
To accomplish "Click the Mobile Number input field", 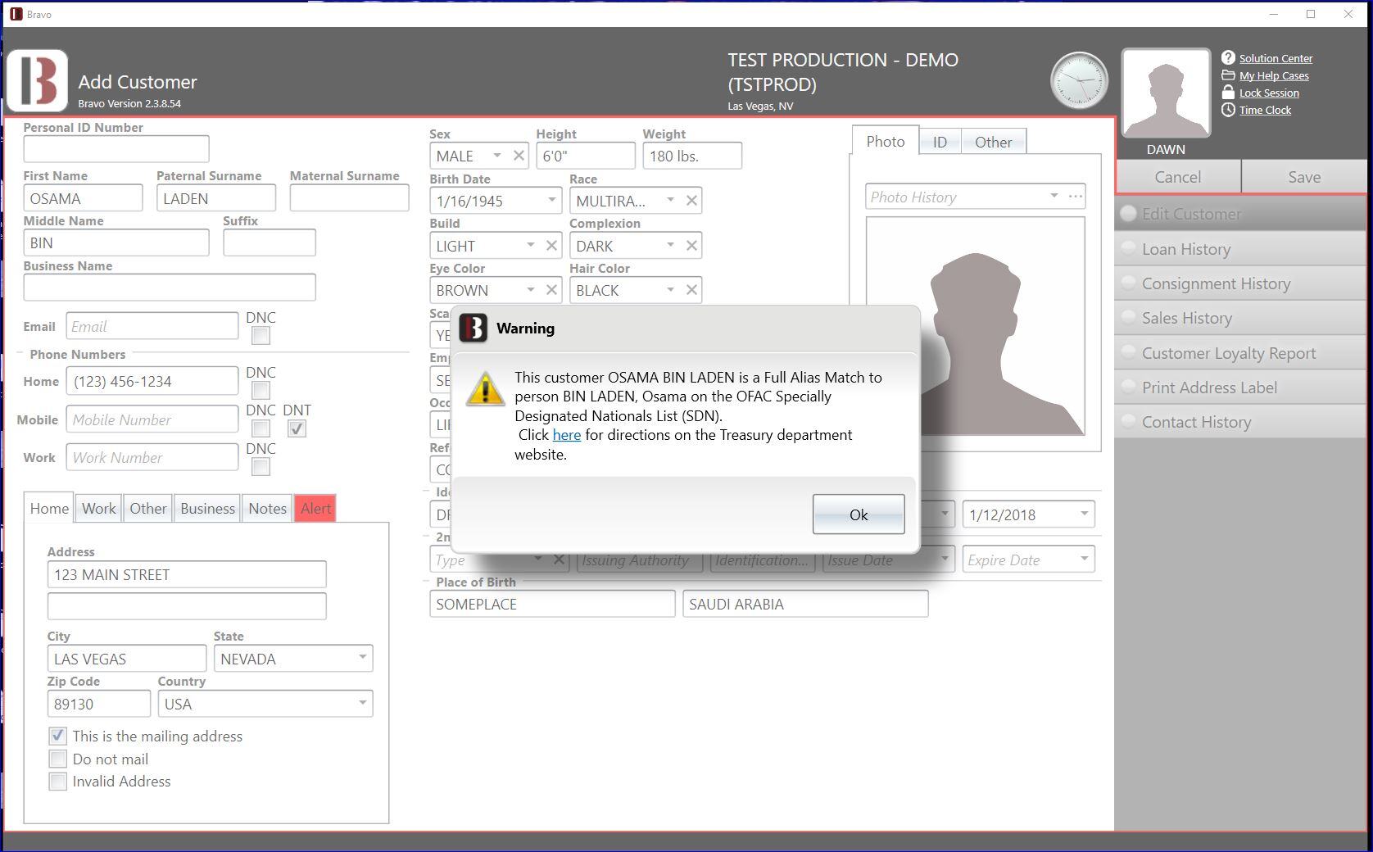I will point(152,419).
